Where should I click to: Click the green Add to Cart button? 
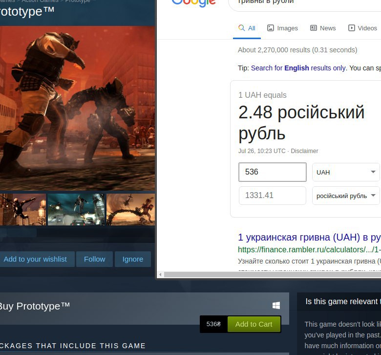254,324
